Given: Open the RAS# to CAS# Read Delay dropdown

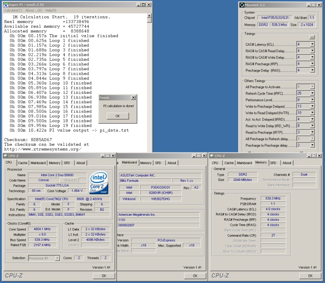Looking at the screenshot, I should tap(312, 51).
